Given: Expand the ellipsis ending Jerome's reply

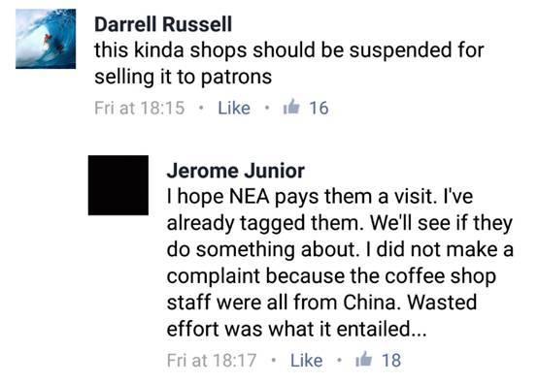Looking at the screenshot, I should [419, 334].
